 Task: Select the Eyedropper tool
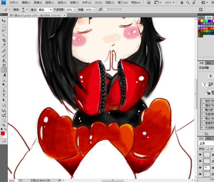coord(4,45)
